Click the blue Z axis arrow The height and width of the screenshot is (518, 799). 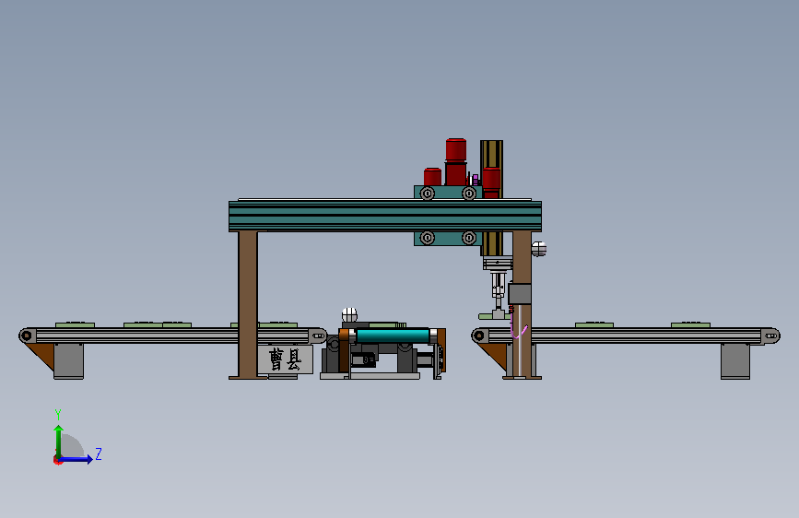76,459
